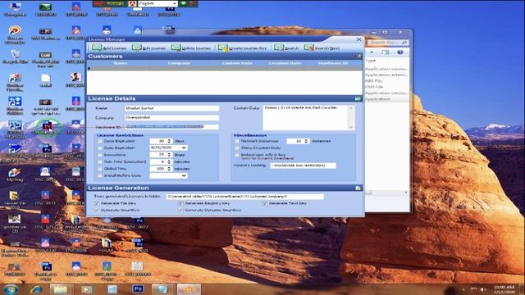The height and width of the screenshot is (295, 525).
Task: Click the Search Next toolbar button
Action: tap(322, 48)
